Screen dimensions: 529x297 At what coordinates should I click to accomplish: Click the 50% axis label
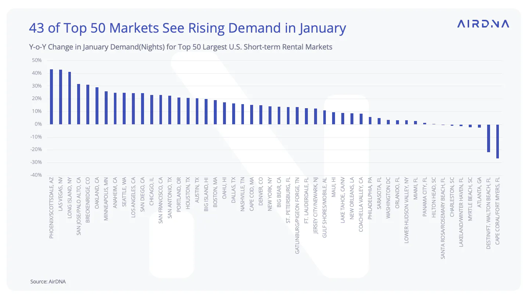[37, 60]
